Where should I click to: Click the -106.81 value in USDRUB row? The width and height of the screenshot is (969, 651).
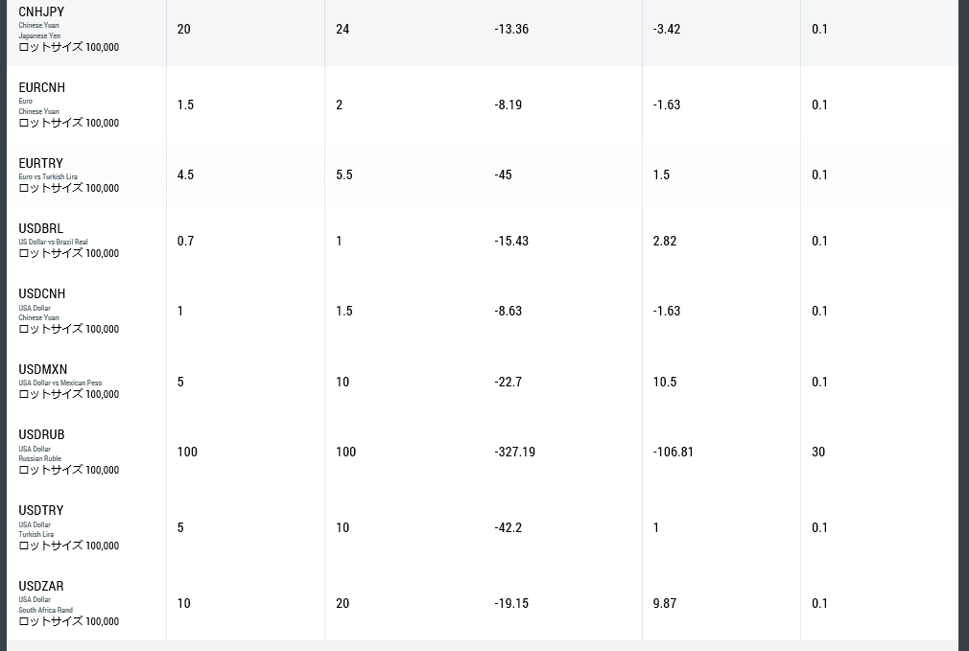(673, 453)
